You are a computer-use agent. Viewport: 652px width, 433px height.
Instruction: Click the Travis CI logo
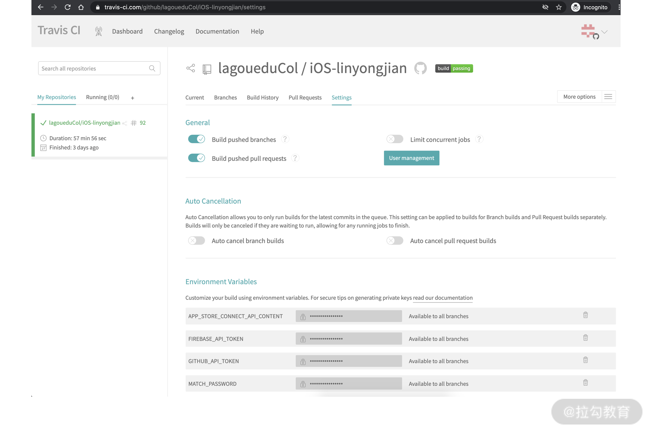59,30
